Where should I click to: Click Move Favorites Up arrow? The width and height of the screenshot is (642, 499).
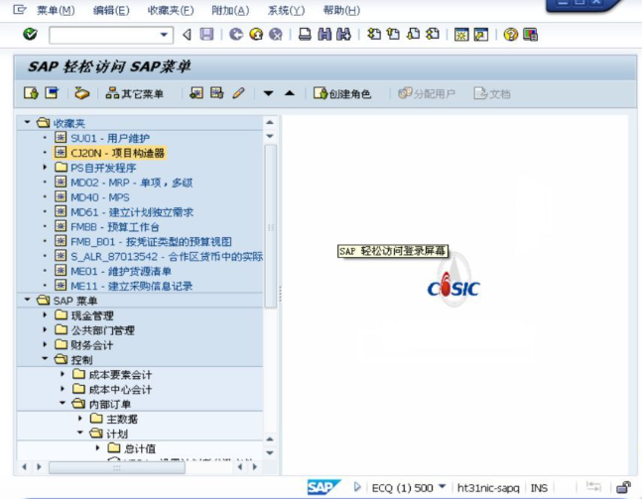point(290,93)
